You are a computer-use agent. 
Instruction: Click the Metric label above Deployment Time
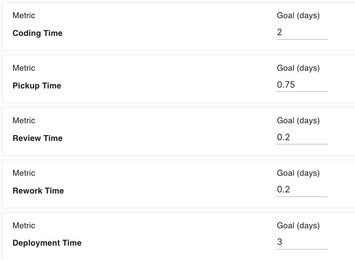(24, 226)
